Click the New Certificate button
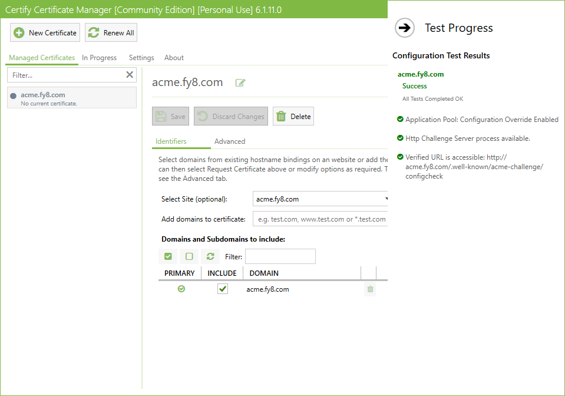565x396 pixels. 45,33
